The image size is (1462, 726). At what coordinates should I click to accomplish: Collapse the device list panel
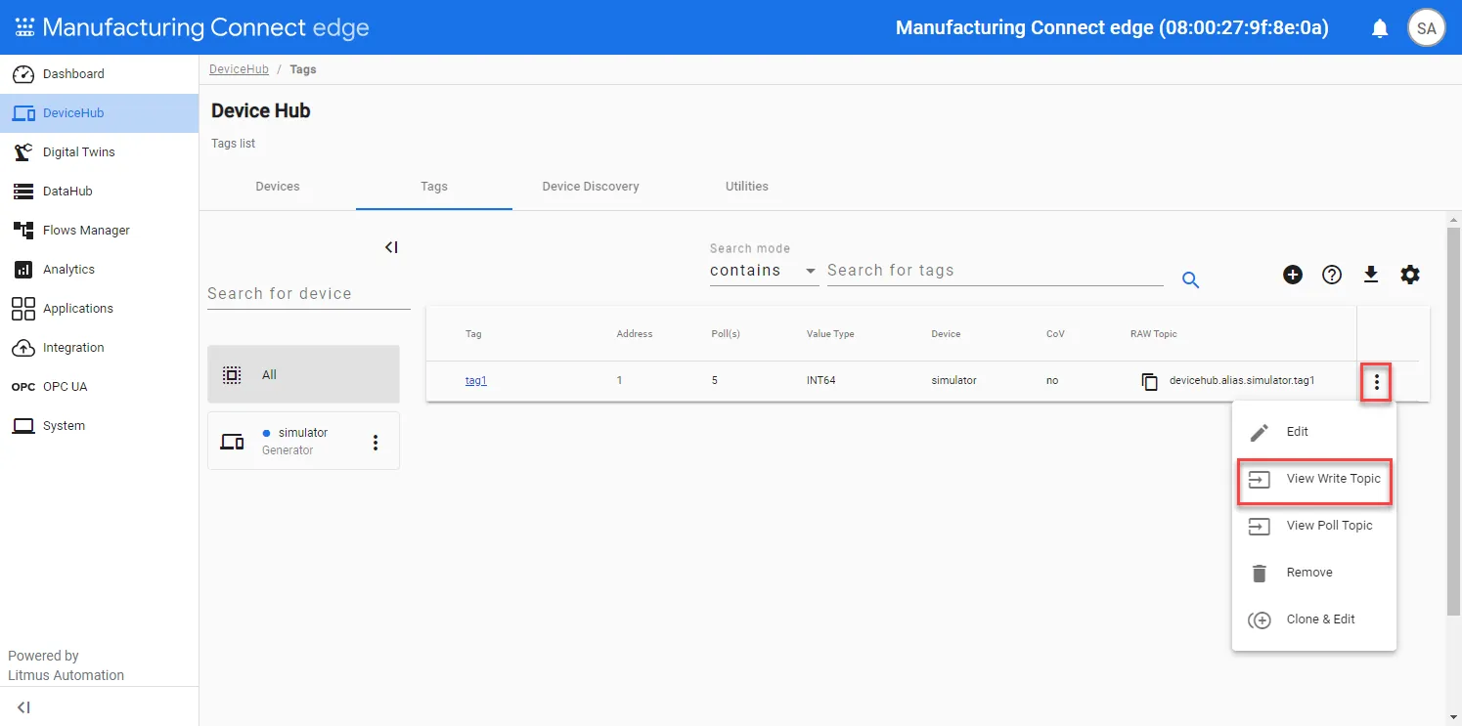(391, 247)
